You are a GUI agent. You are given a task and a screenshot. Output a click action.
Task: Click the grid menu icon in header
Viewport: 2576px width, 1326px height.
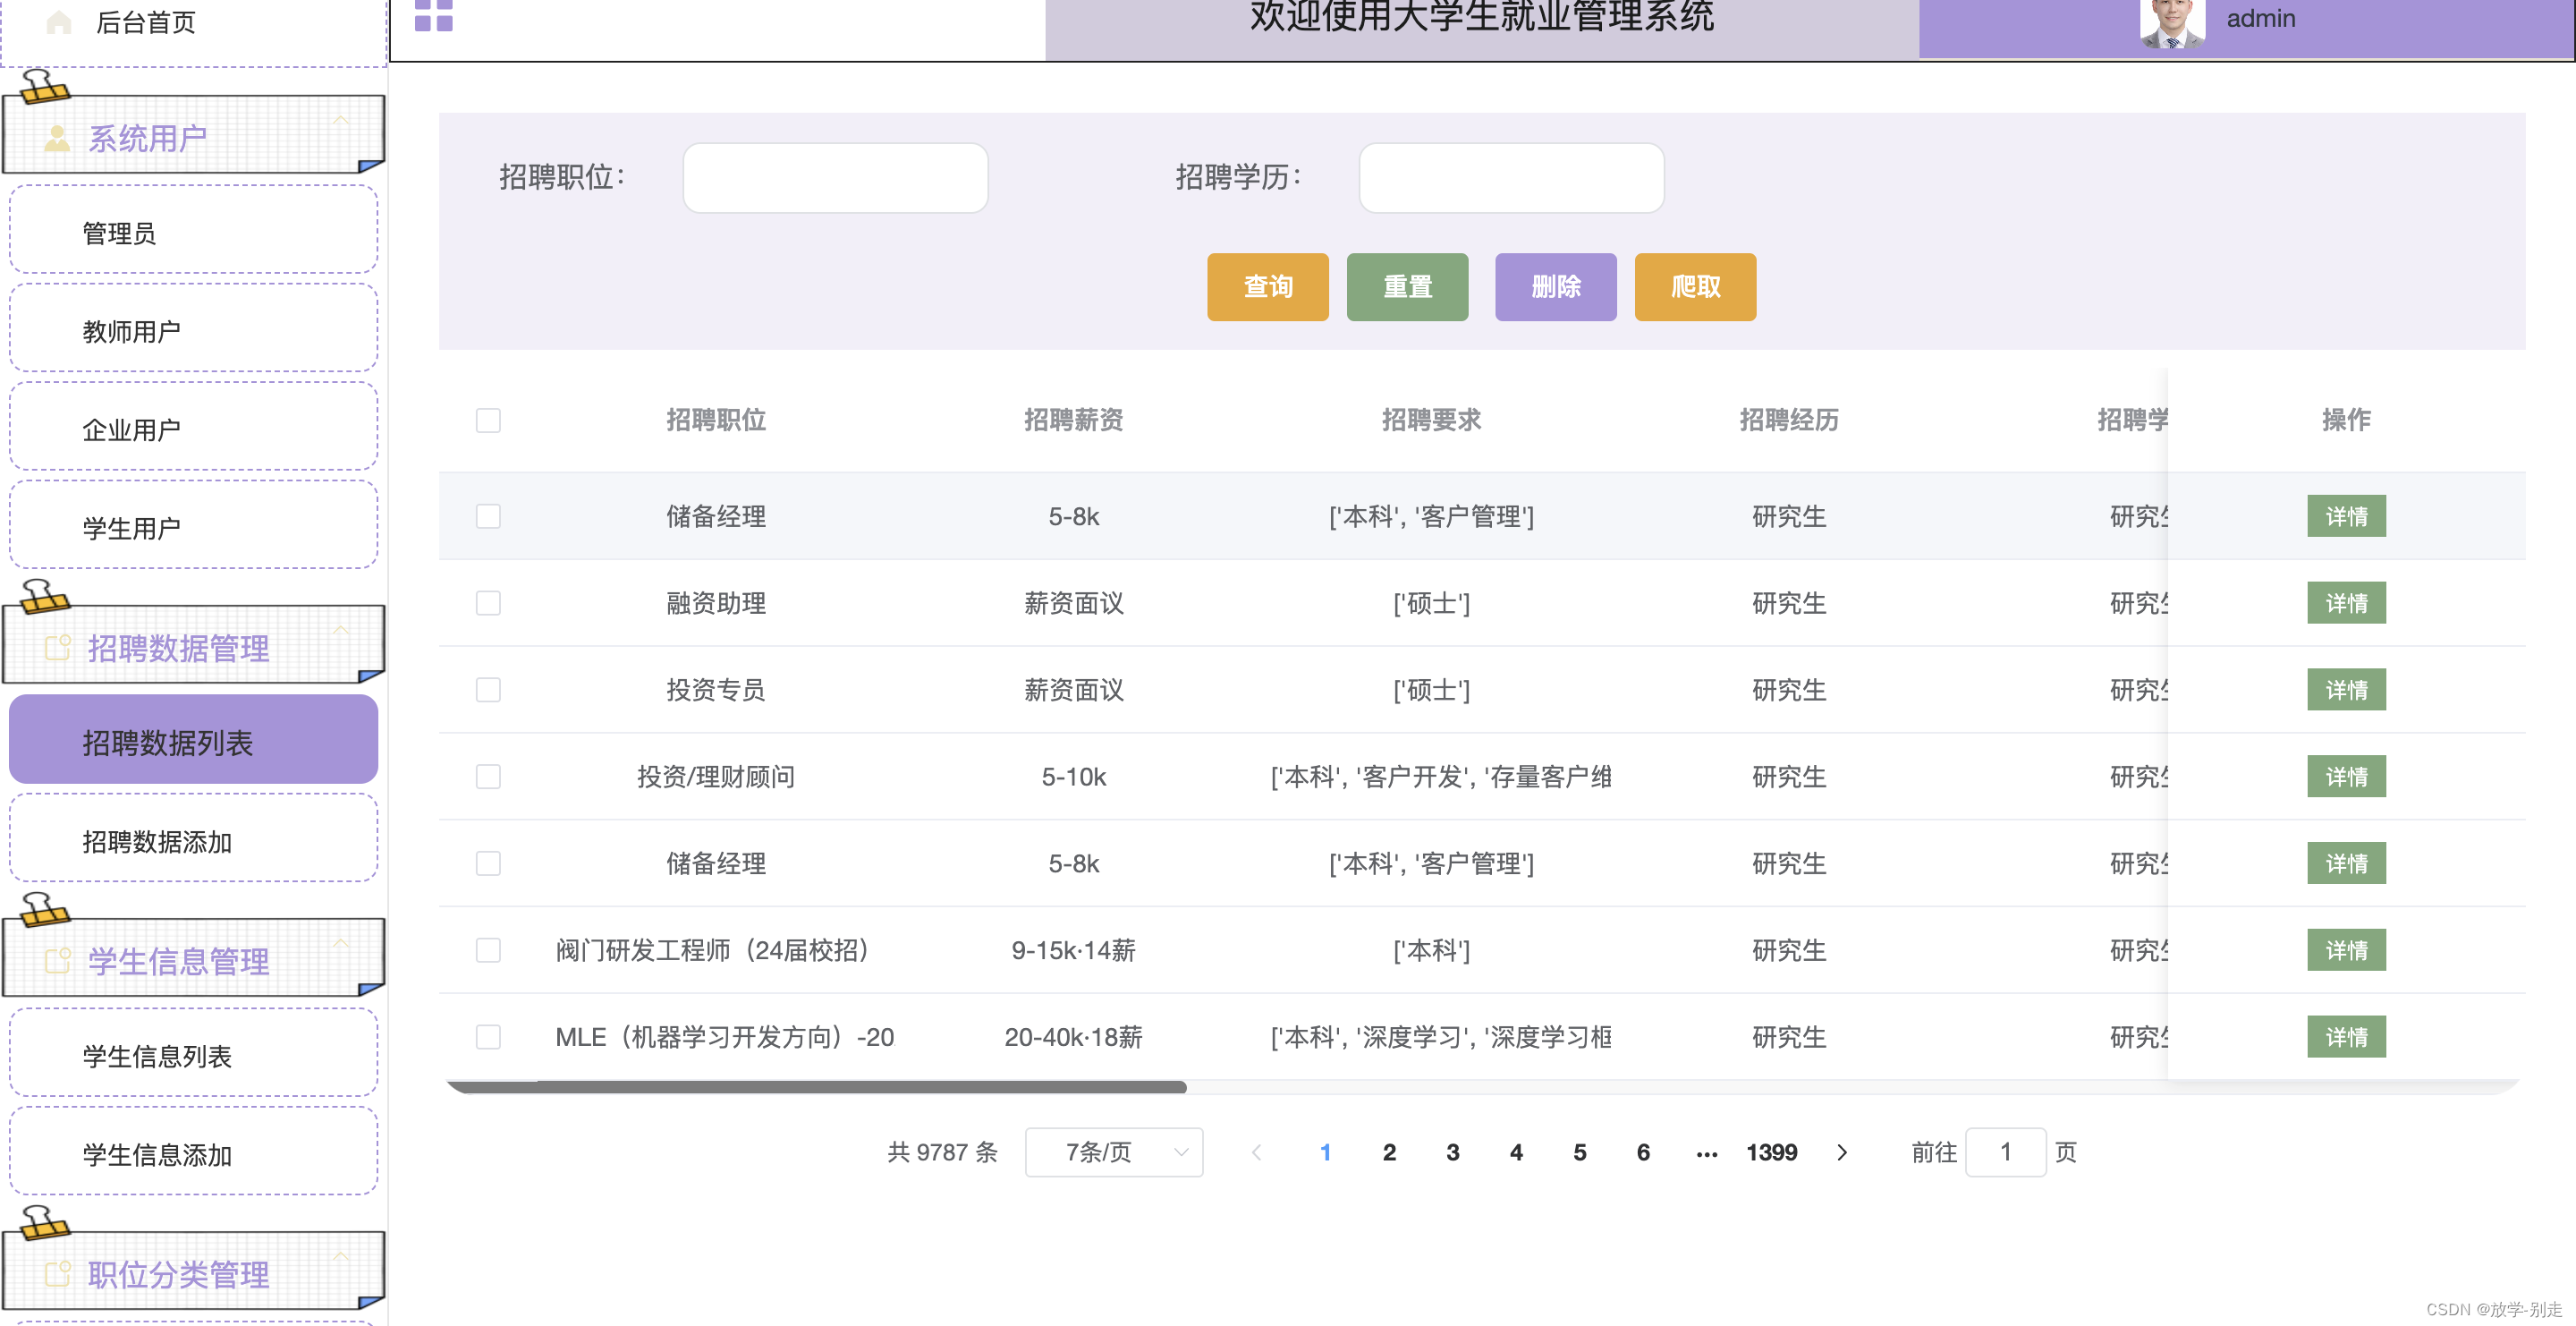(x=433, y=15)
